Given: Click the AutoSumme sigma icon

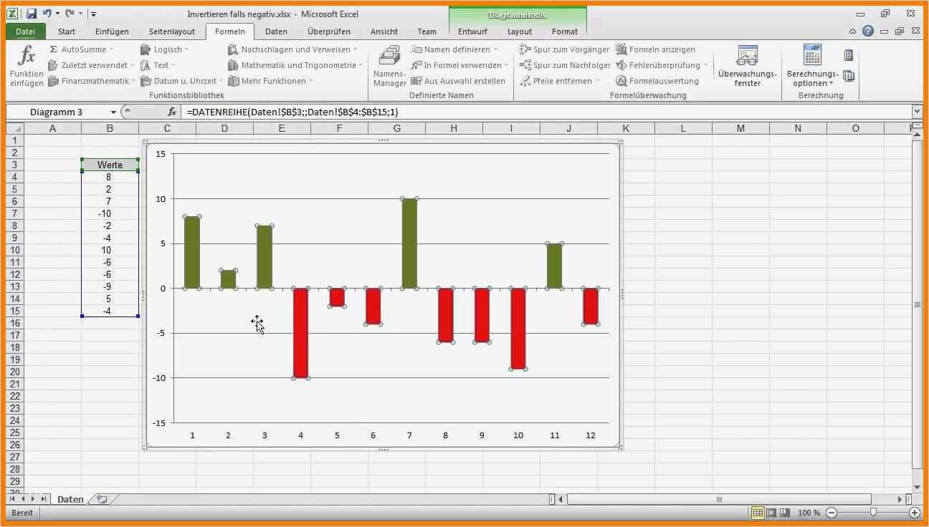Looking at the screenshot, I should [54, 49].
